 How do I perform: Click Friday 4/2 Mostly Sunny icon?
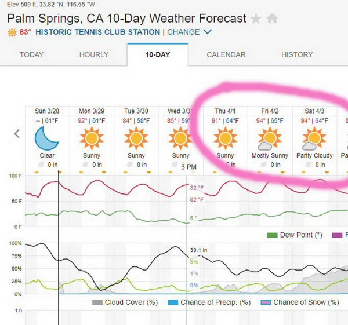tap(270, 138)
